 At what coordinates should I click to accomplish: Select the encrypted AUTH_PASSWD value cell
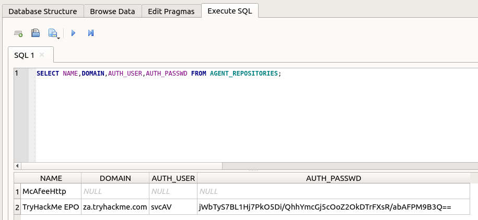click(x=324, y=207)
